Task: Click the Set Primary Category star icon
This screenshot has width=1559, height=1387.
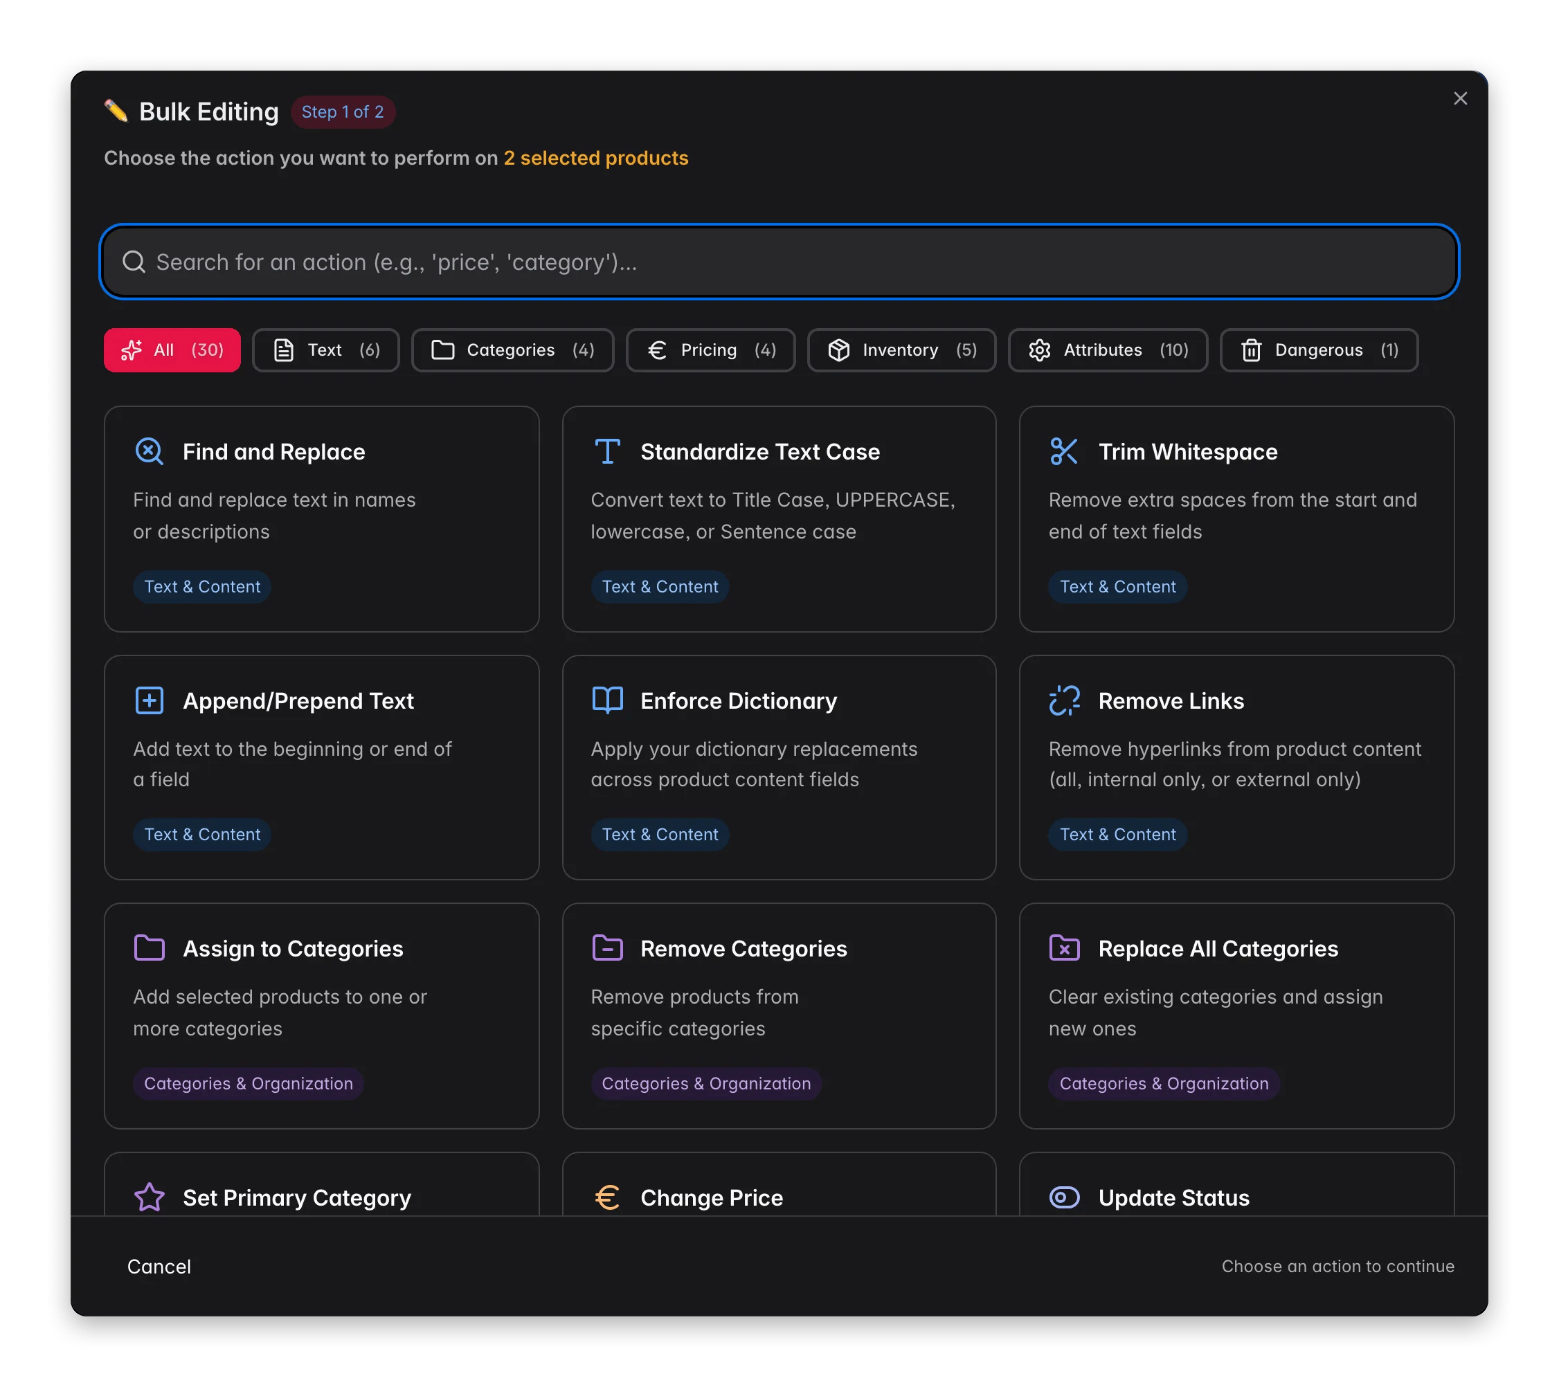Action: (x=150, y=1197)
